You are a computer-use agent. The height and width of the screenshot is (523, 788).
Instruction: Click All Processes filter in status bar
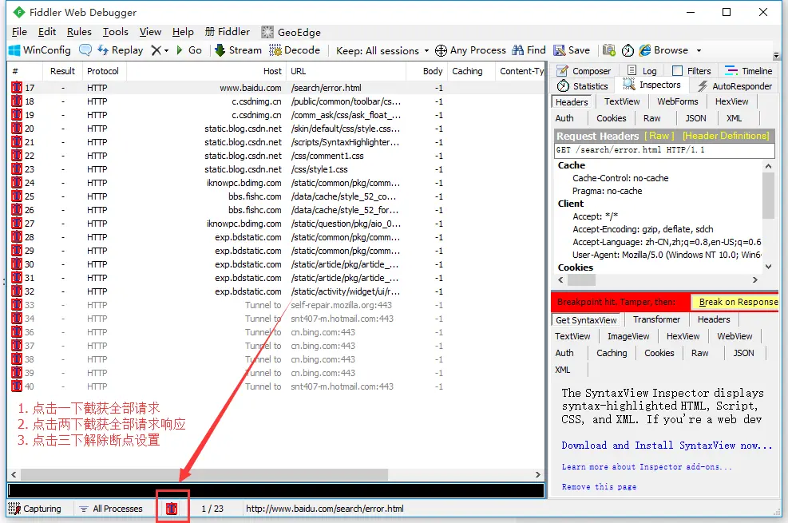point(111,509)
